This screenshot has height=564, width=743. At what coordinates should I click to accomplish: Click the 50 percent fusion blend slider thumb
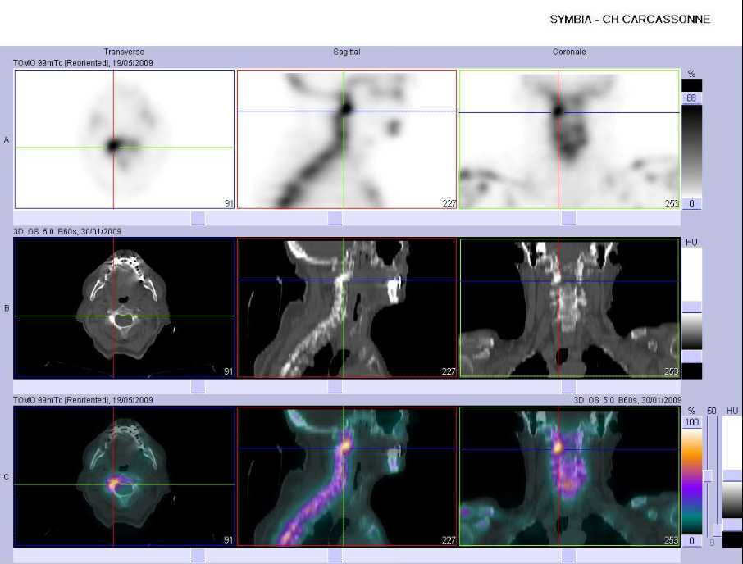(x=708, y=476)
